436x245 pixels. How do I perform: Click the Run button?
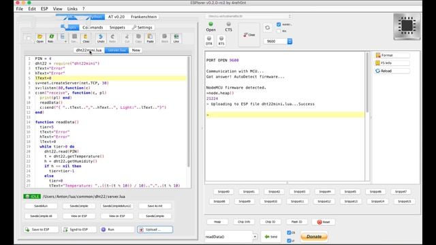tap(117, 229)
